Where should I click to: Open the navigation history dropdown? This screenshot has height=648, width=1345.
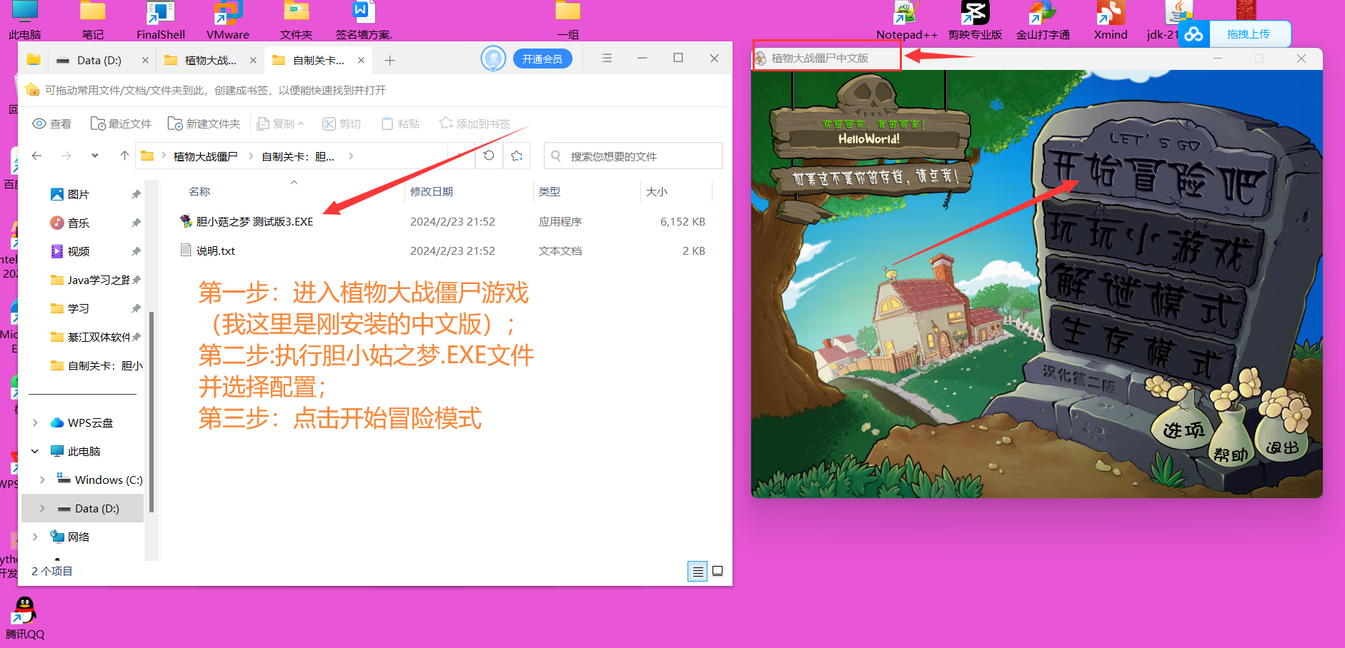tap(95, 156)
